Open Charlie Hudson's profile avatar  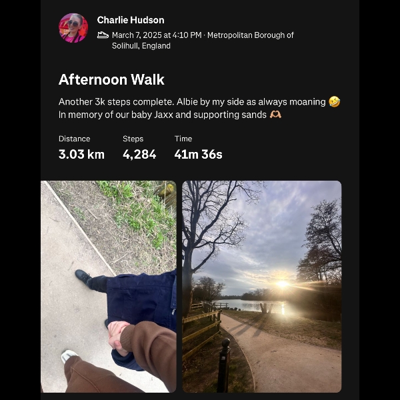point(73,28)
